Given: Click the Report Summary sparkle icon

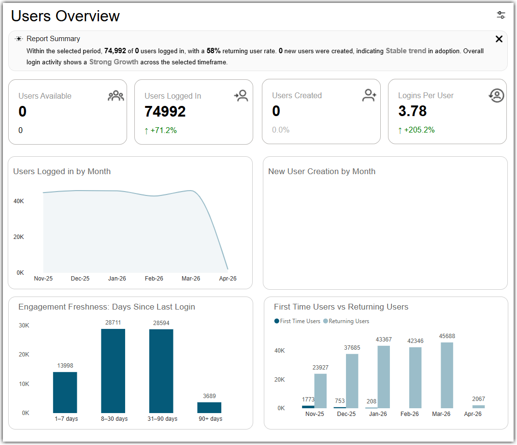Looking at the screenshot, I should click(x=19, y=39).
